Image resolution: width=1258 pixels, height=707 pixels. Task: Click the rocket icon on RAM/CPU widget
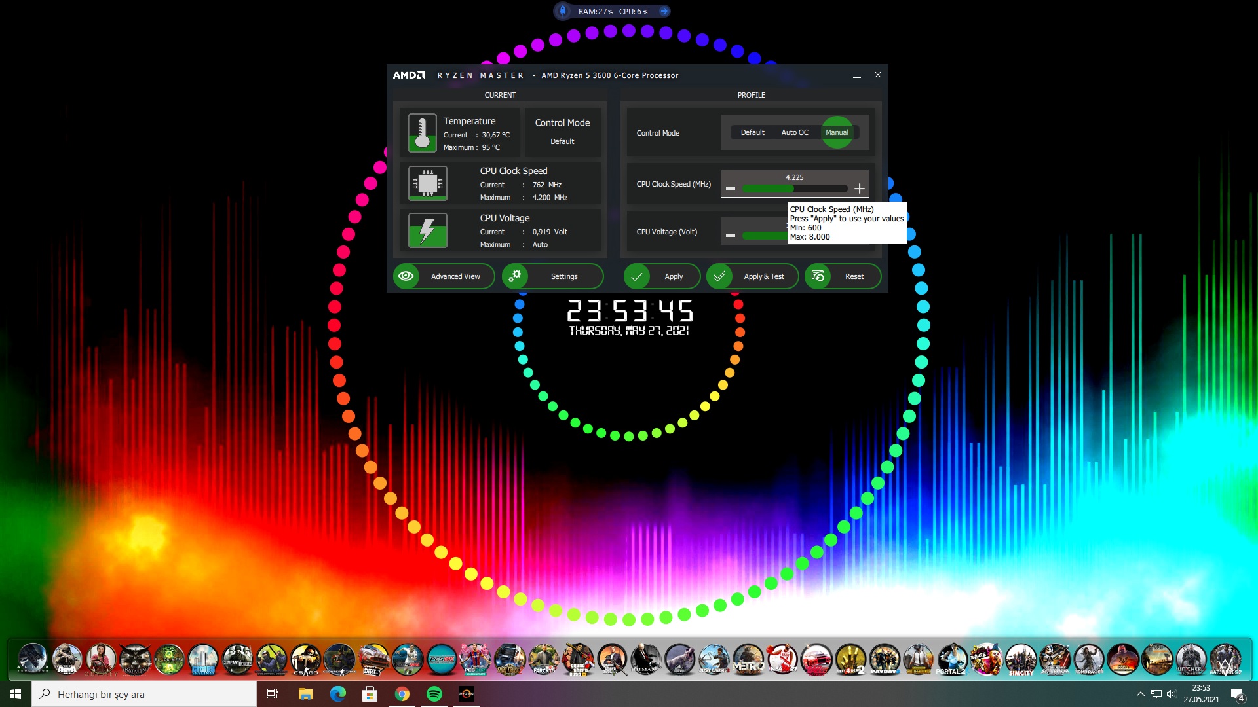tap(563, 11)
